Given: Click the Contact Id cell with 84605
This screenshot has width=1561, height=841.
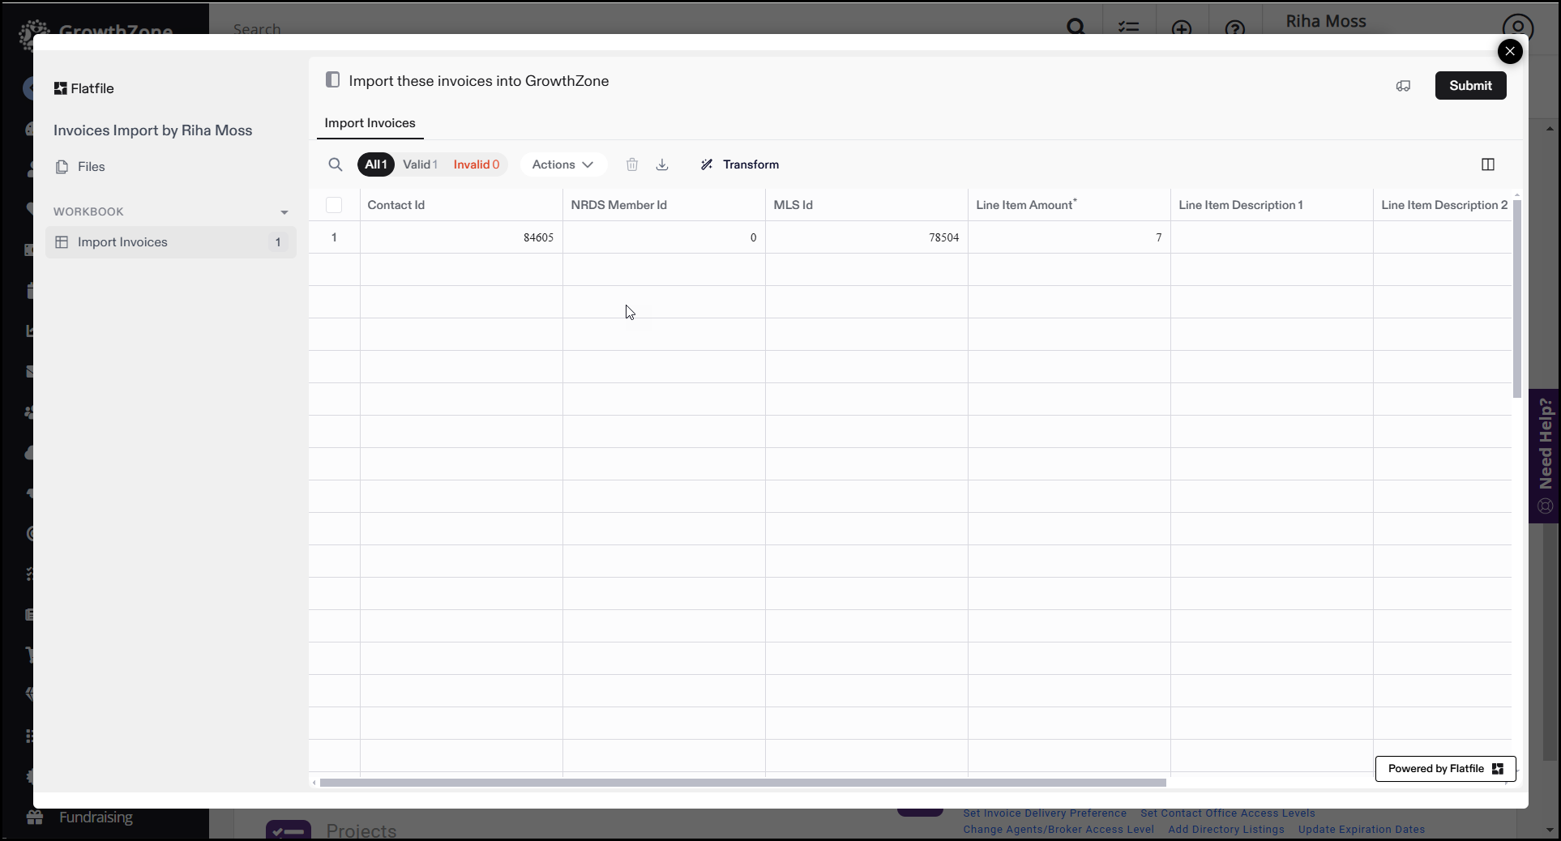Looking at the screenshot, I should 461,237.
